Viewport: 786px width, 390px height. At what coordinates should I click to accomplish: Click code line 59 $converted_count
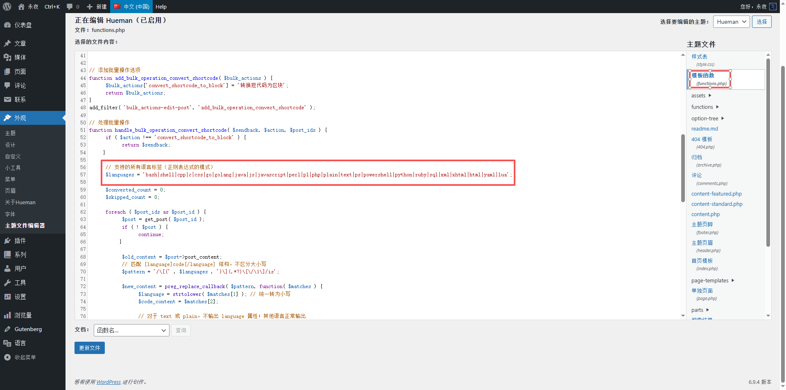(136, 190)
